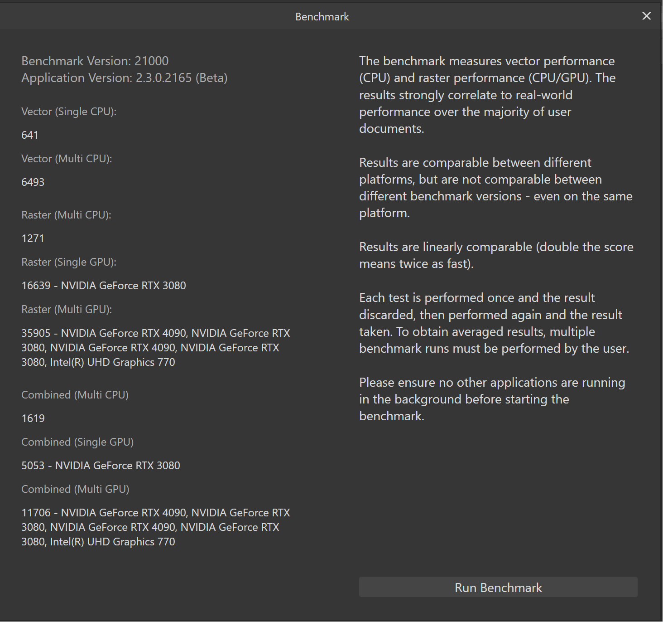Click paragraph about vector performance measurement
Image resolution: width=663 pixels, height=622 pixels.
[x=487, y=95]
